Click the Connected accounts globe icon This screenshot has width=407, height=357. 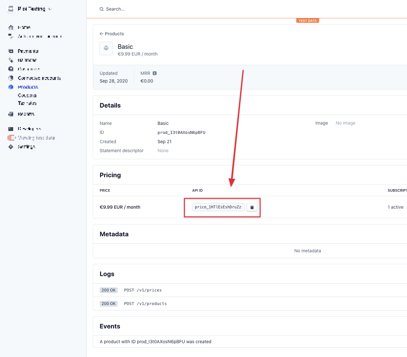click(11, 78)
